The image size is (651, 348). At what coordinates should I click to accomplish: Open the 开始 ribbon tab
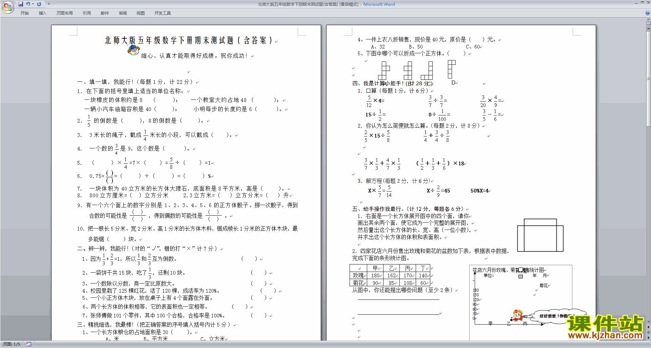point(24,13)
